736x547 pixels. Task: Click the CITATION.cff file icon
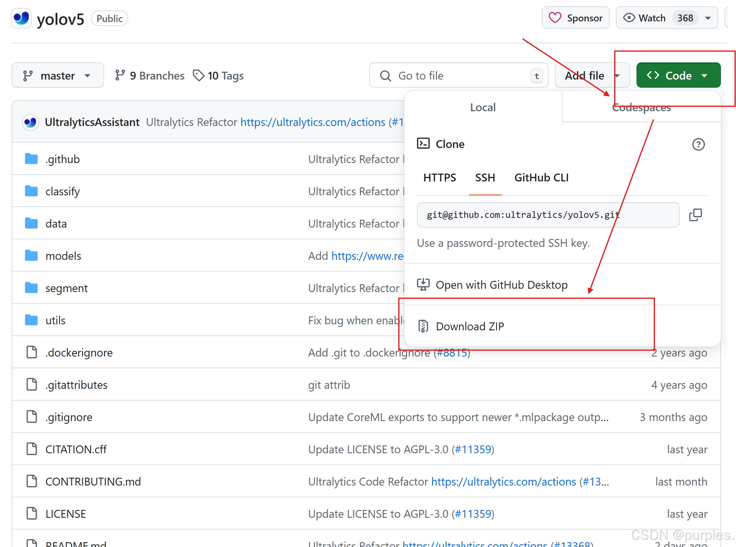tap(31, 449)
